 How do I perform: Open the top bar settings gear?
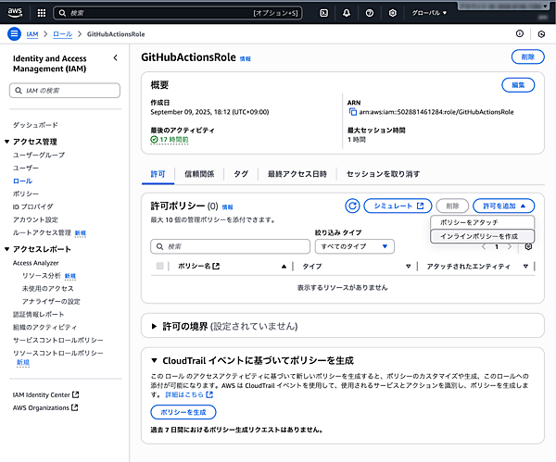[393, 13]
